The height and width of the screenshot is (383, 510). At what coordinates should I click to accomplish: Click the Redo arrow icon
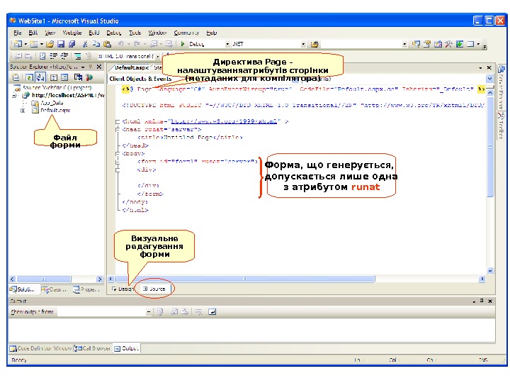(x=137, y=44)
